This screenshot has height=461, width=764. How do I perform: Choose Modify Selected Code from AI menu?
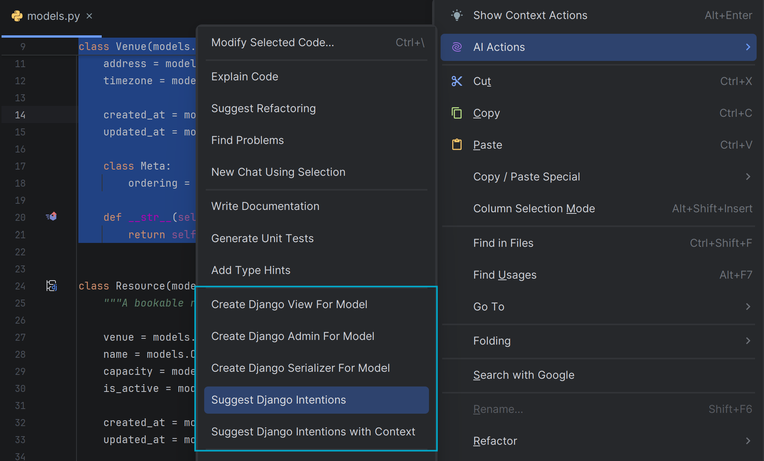316,42
